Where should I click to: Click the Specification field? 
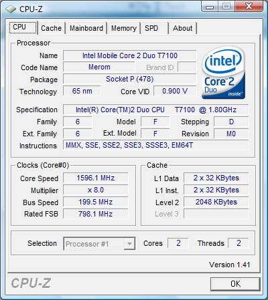tap(156, 110)
